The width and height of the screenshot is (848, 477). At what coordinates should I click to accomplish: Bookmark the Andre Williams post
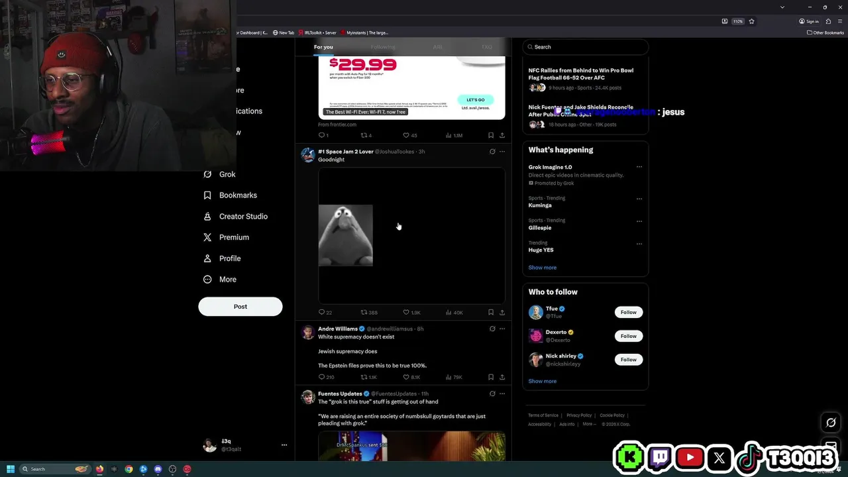pos(491,377)
